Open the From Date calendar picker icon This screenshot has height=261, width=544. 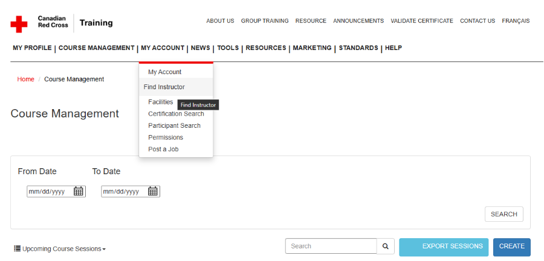(79, 191)
